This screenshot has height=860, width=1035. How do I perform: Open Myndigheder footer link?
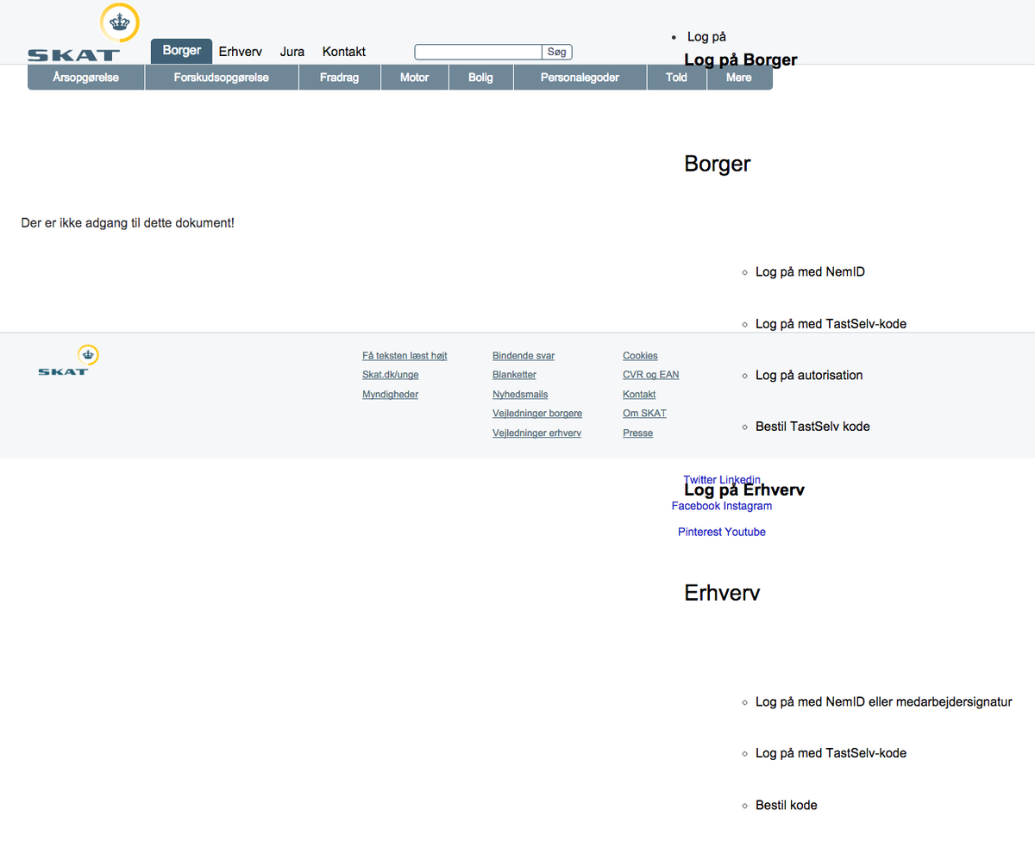point(391,395)
